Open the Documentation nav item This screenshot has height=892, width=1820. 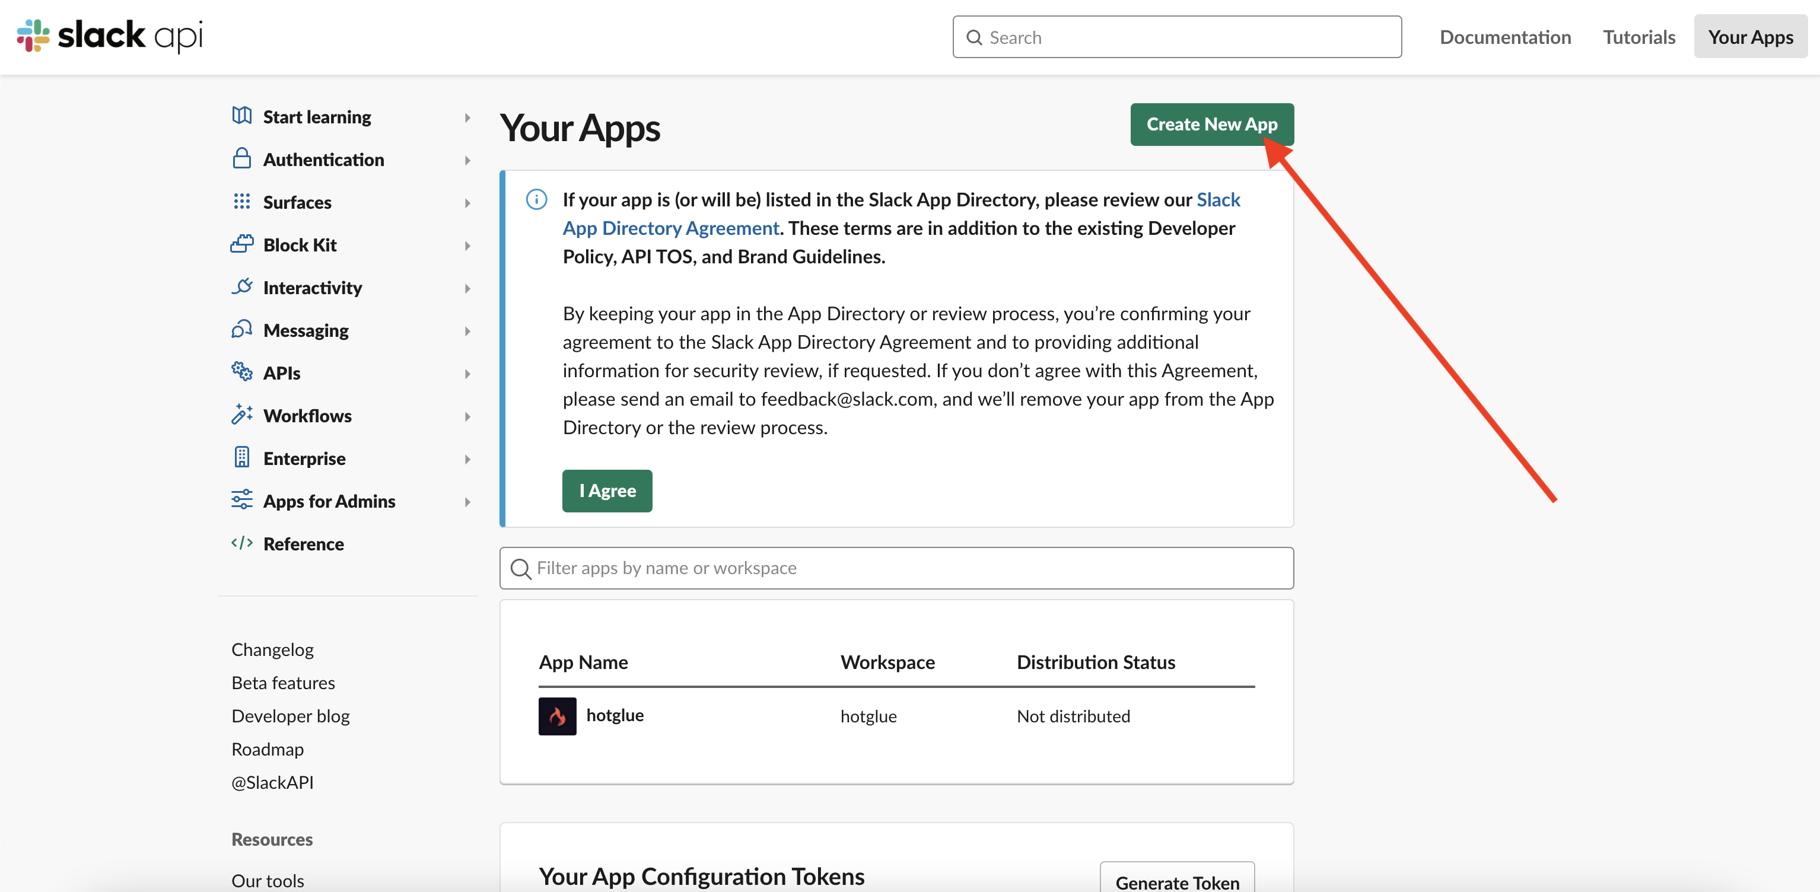(1505, 37)
